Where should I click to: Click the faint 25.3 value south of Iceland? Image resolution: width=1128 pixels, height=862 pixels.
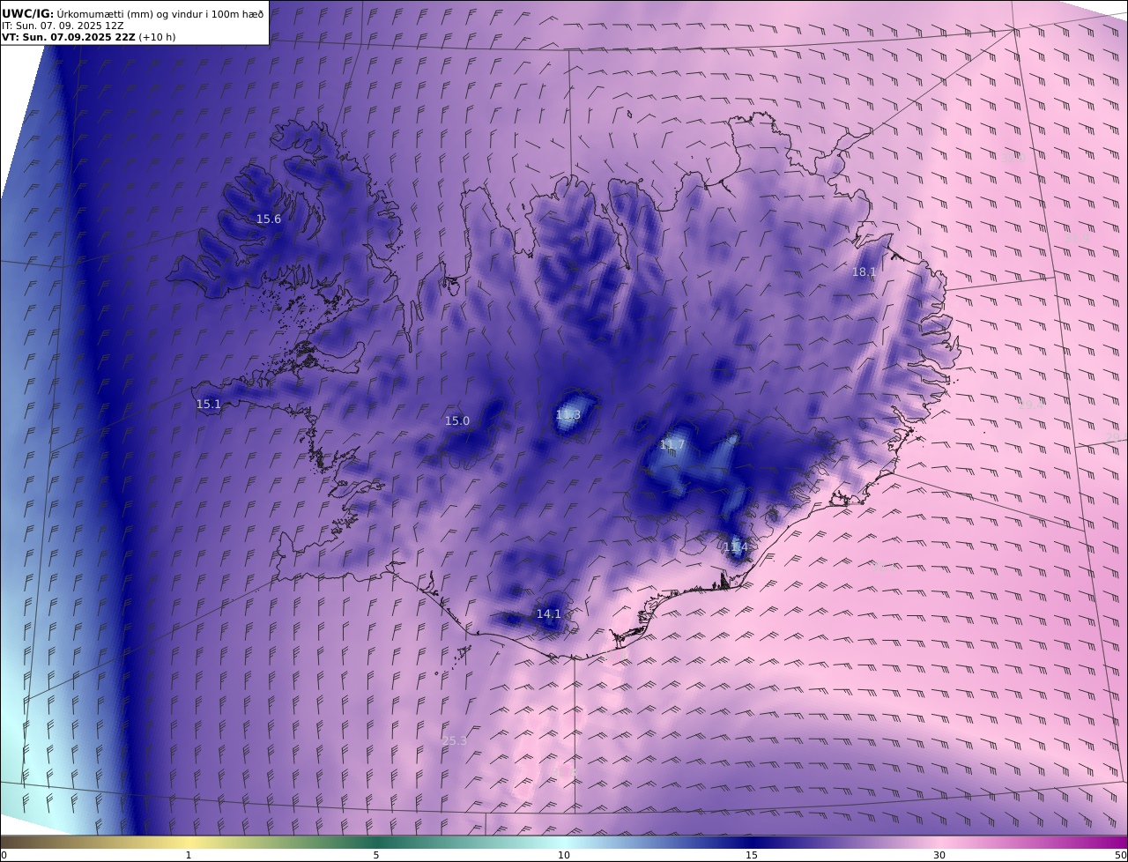pyautogui.click(x=455, y=741)
